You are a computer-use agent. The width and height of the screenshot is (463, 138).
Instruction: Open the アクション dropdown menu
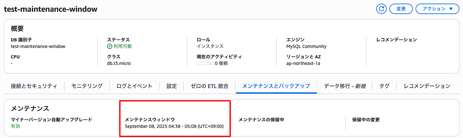[x=437, y=9]
